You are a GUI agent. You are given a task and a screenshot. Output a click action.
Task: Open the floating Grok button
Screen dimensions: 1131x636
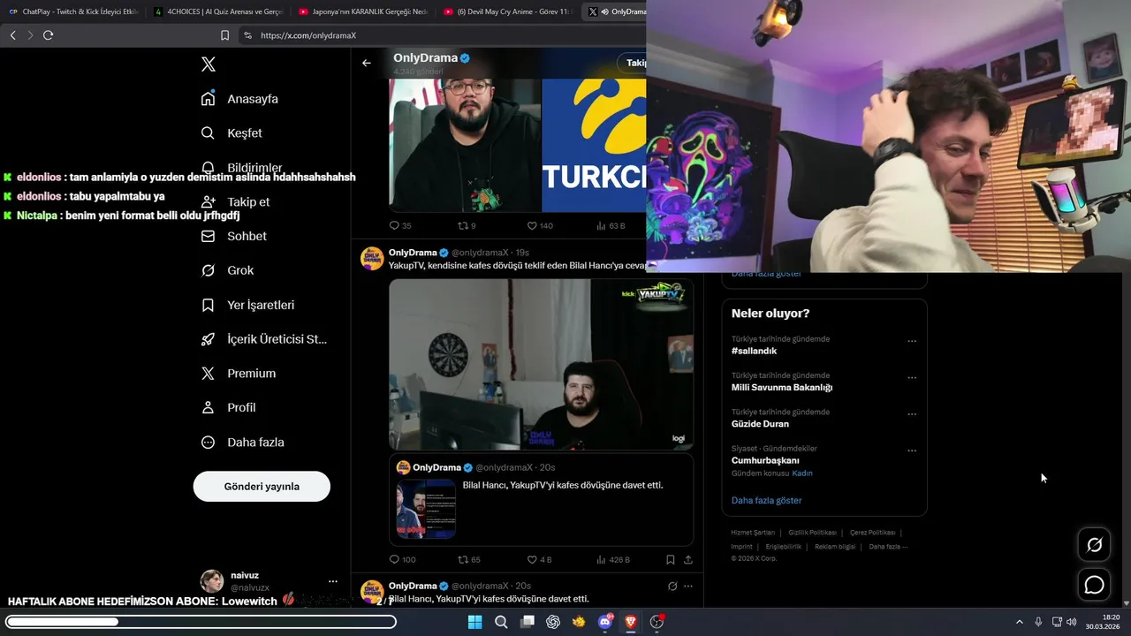[x=1095, y=545]
